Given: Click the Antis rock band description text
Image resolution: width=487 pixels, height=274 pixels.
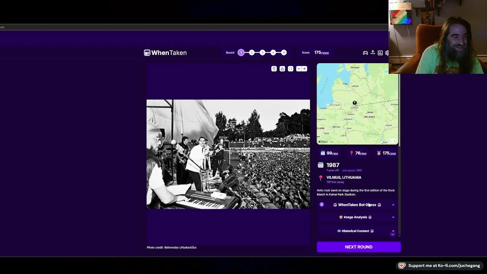Looking at the screenshot, I should click(x=356, y=192).
